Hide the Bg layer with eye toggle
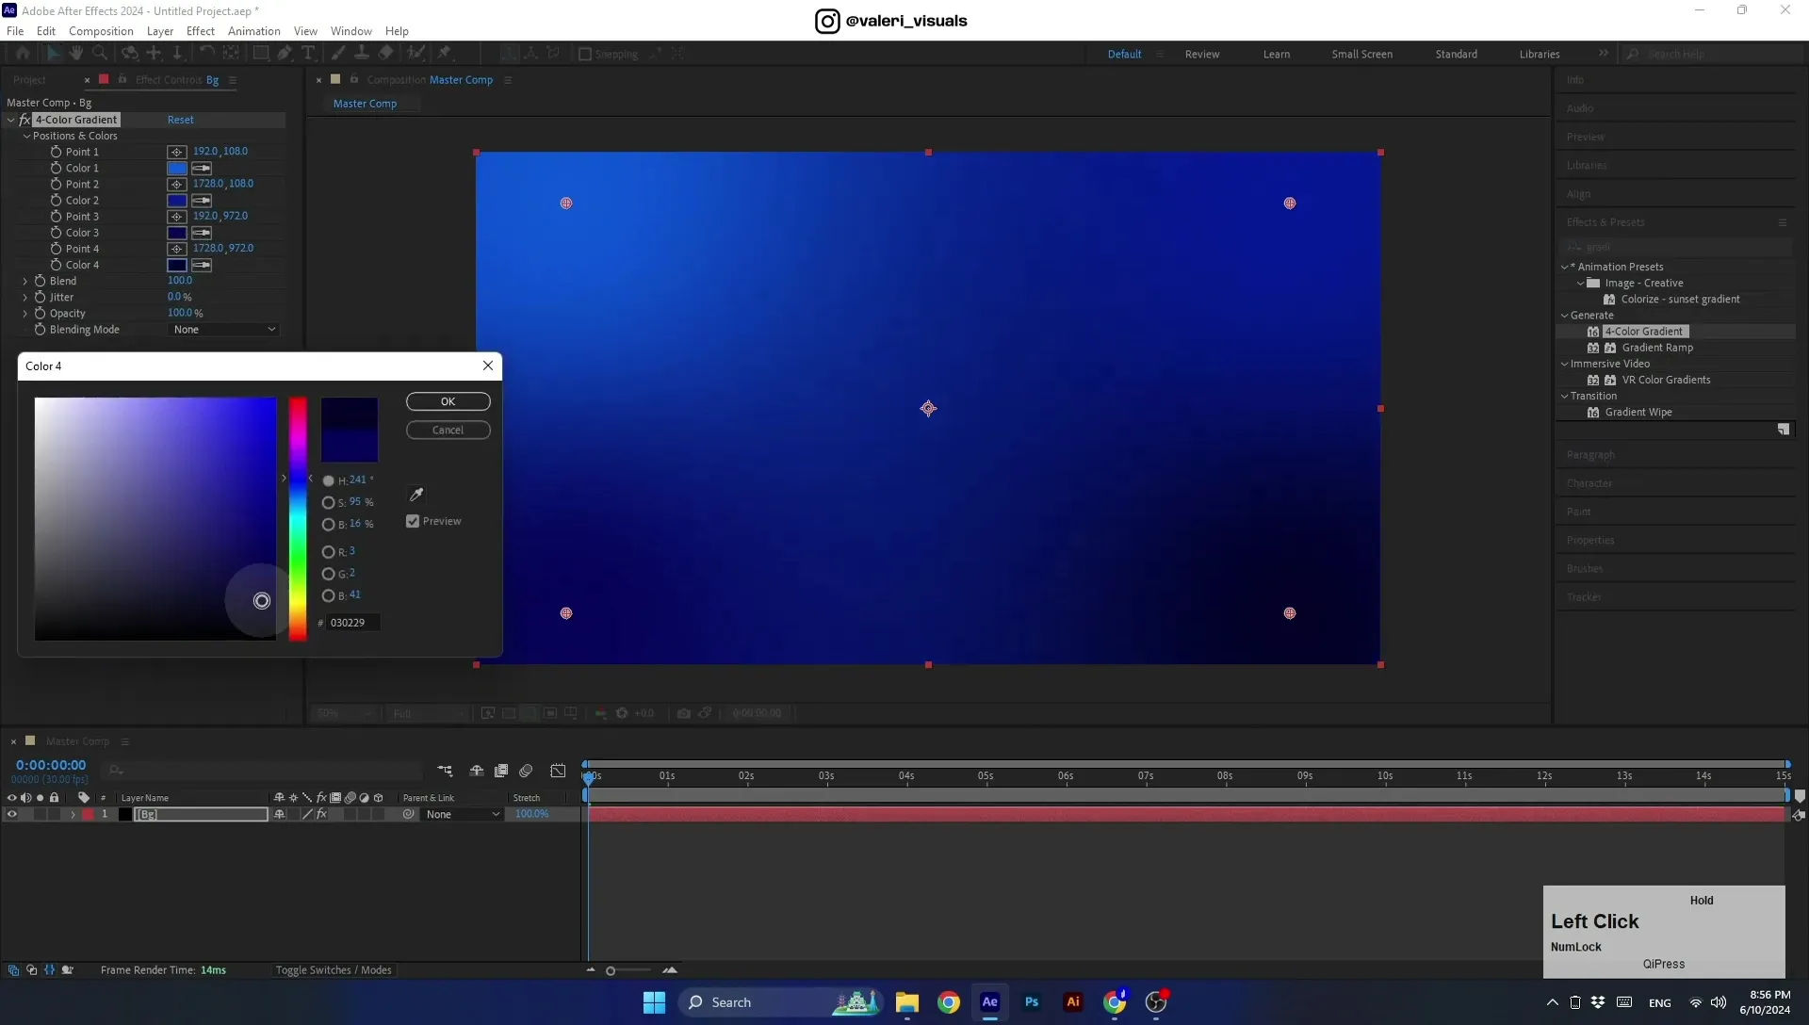Image resolution: width=1809 pixels, height=1025 pixels. 12,815
